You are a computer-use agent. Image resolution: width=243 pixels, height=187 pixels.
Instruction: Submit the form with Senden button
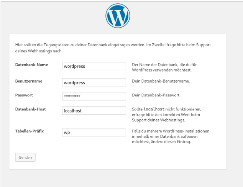25,158
